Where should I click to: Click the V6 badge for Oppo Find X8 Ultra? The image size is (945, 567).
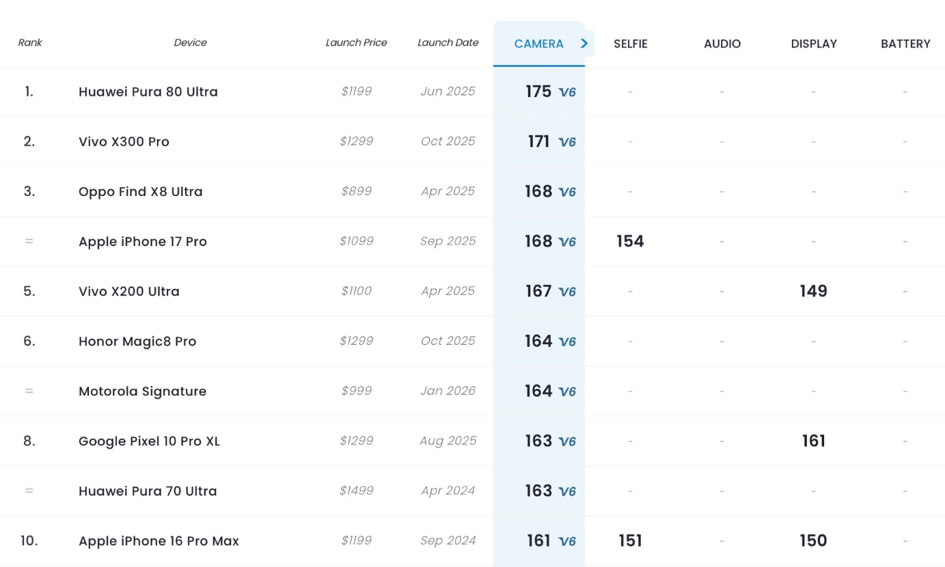(567, 192)
